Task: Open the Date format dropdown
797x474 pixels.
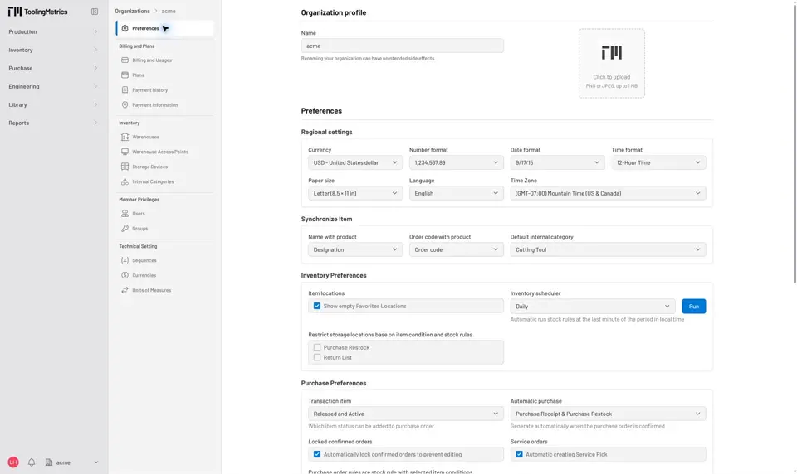Action: click(557, 162)
